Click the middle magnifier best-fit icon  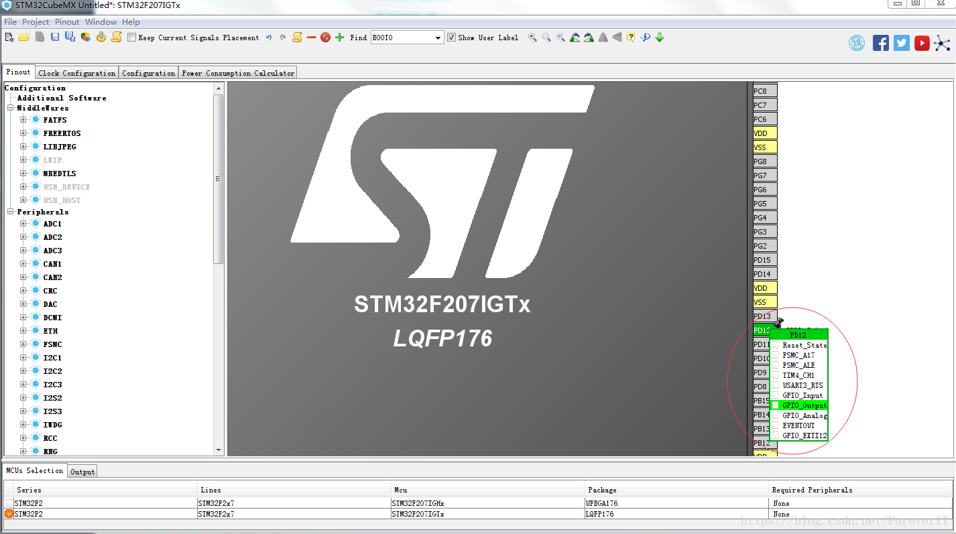coord(546,38)
